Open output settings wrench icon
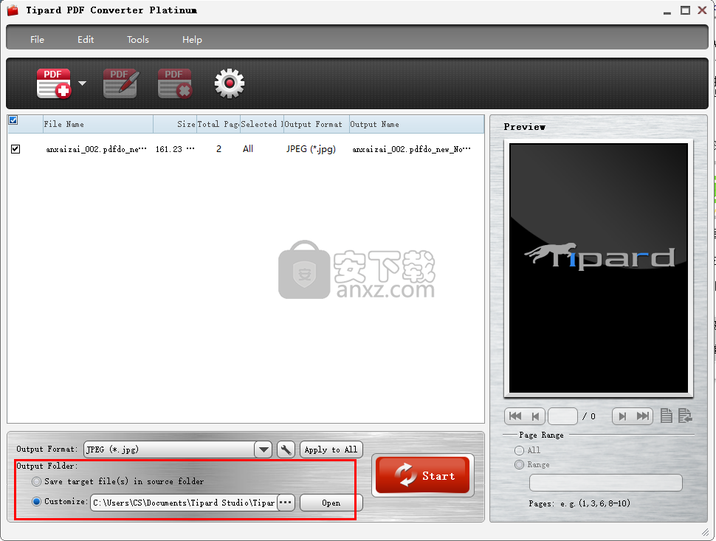Screen dimensions: 716x541 [x=286, y=449]
